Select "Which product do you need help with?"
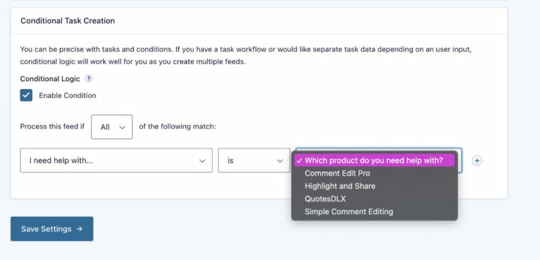 tap(373, 160)
